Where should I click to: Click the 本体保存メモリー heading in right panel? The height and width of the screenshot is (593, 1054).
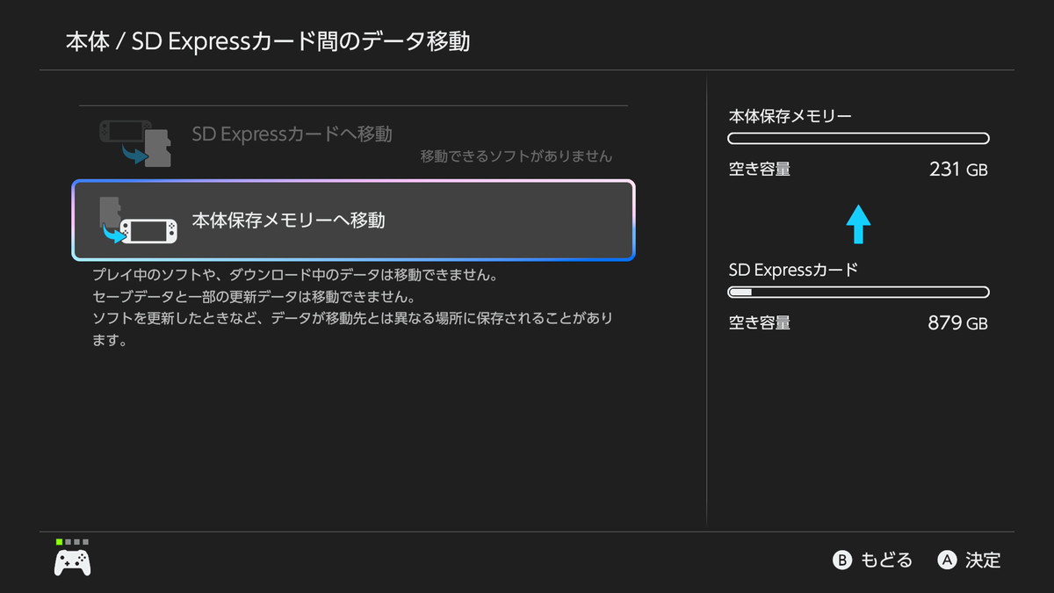(790, 116)
